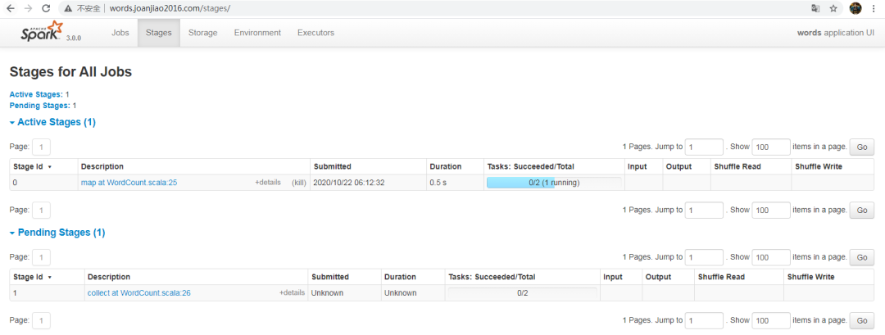Focus Show items field below active stages table

[x=770, y=211]
